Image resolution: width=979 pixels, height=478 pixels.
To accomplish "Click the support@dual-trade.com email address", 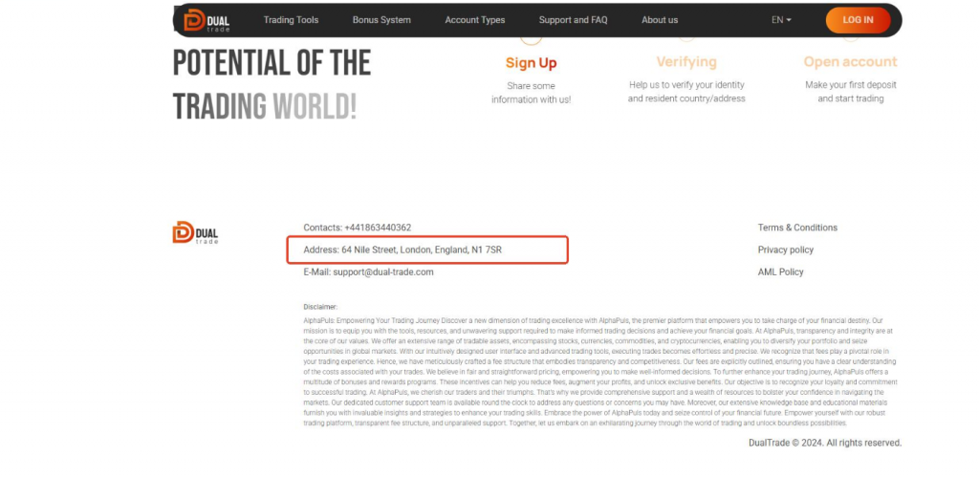I will point(382,272).
